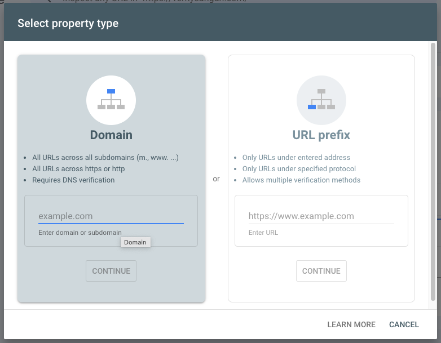The image size is (441, 343).
Task: Click 'Allows multiple verification methods' bullet
Action: (x=301, y=180)
